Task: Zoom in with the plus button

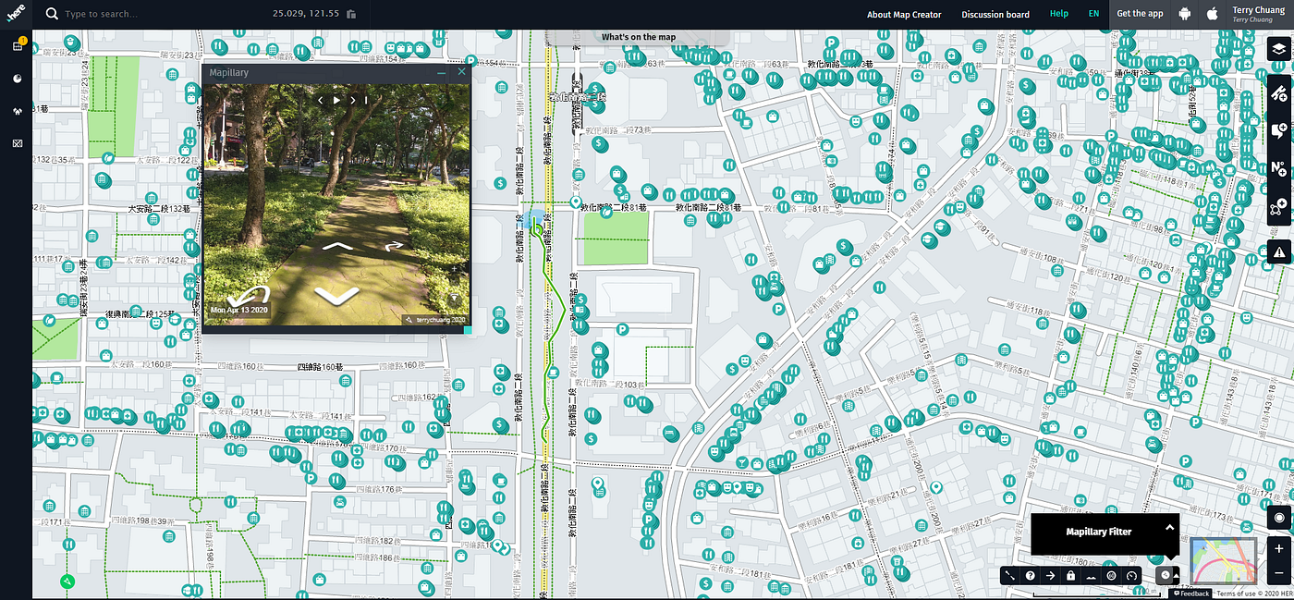Action: [x=1279, y=547]
